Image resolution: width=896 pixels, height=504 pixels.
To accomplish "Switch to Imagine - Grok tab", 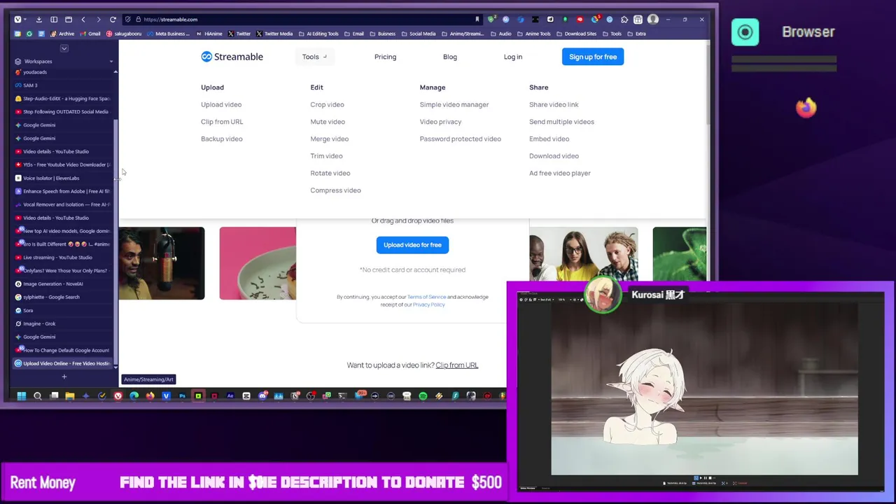I will (63, 323).
